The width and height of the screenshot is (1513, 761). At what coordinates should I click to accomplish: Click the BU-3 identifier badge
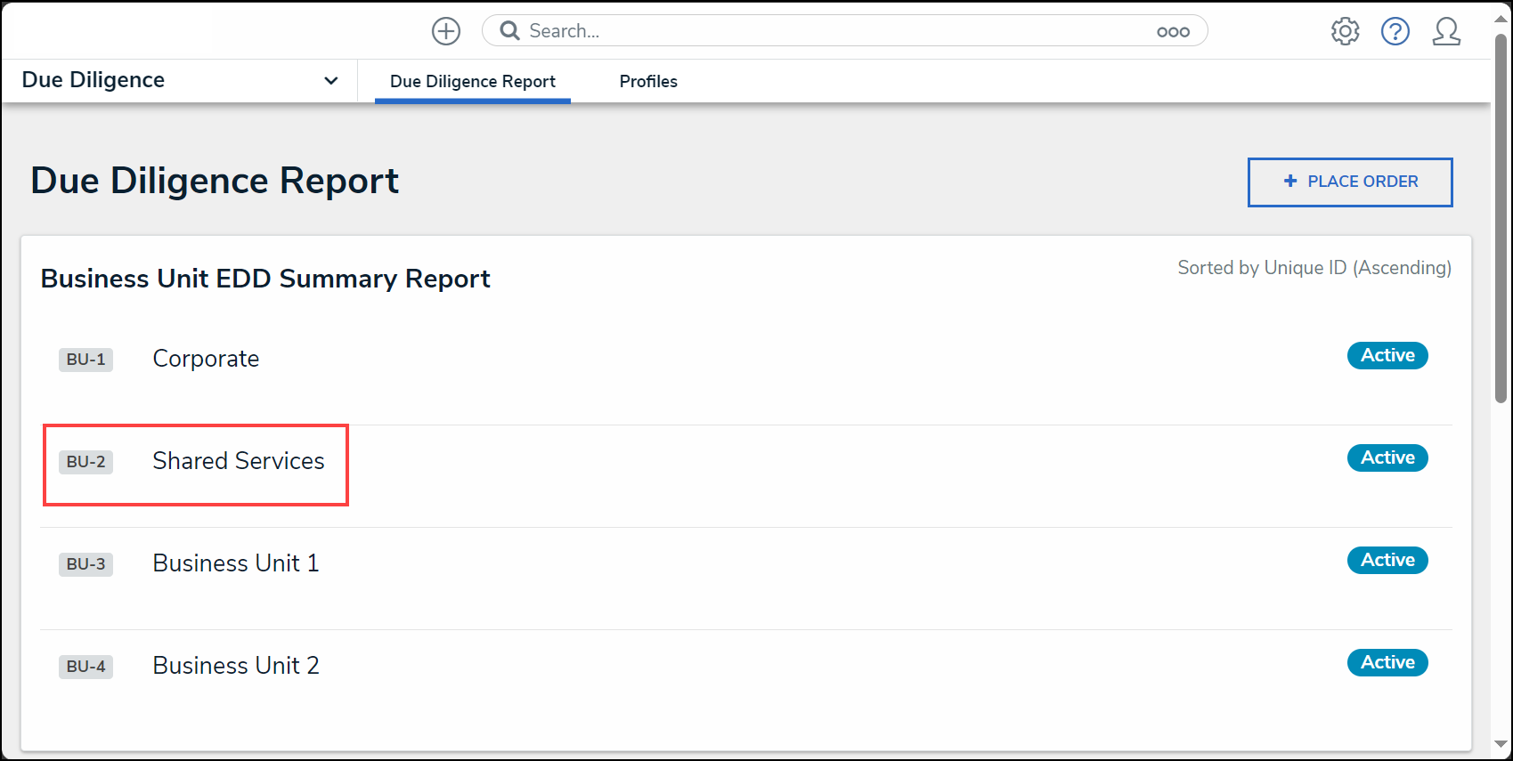pos(86,564)
